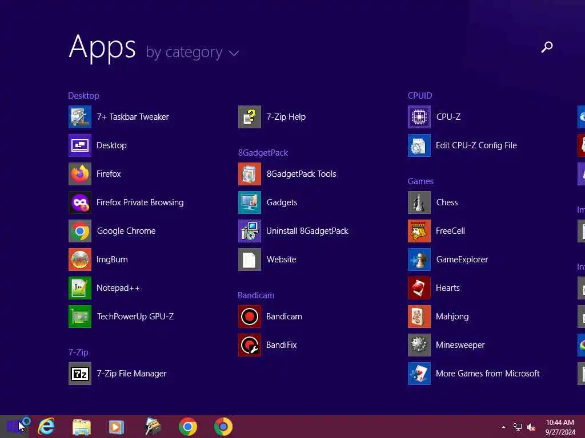
Task: Open File Explorer from the taskbar
Action: (81, 427)
